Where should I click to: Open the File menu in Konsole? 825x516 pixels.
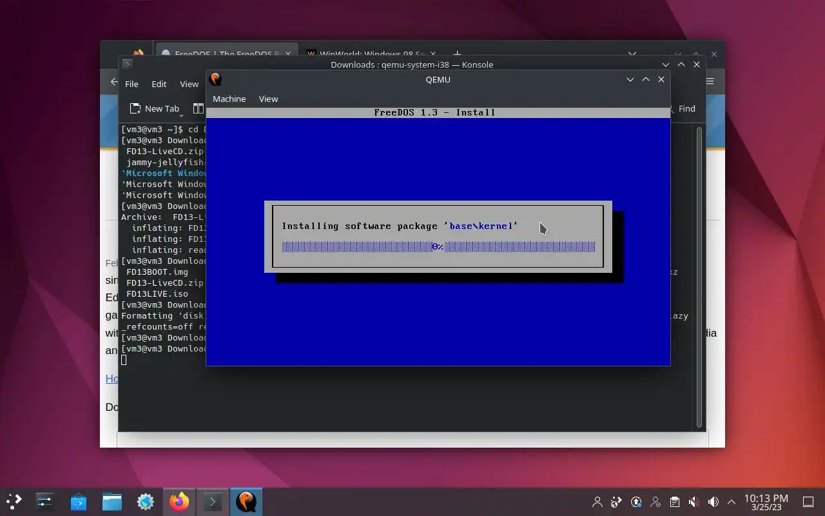131,84
